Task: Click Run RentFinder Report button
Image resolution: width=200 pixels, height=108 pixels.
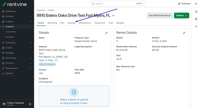Action: coord(160,16)
